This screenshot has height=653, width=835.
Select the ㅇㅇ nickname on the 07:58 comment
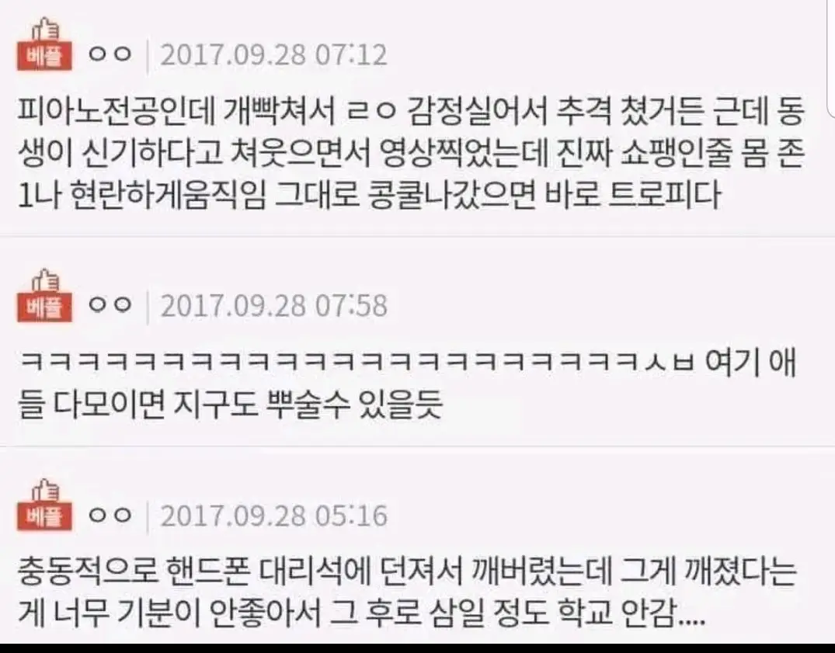point(110,305)
